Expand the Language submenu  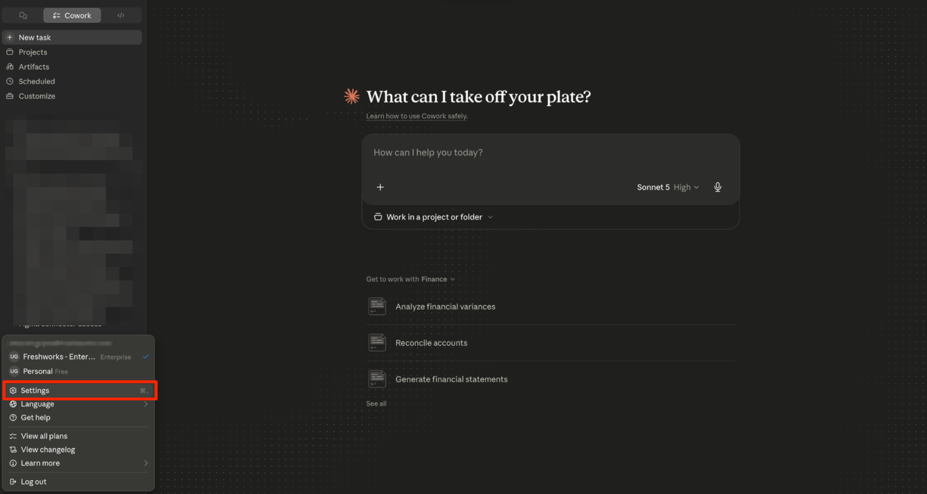[79, 404]
